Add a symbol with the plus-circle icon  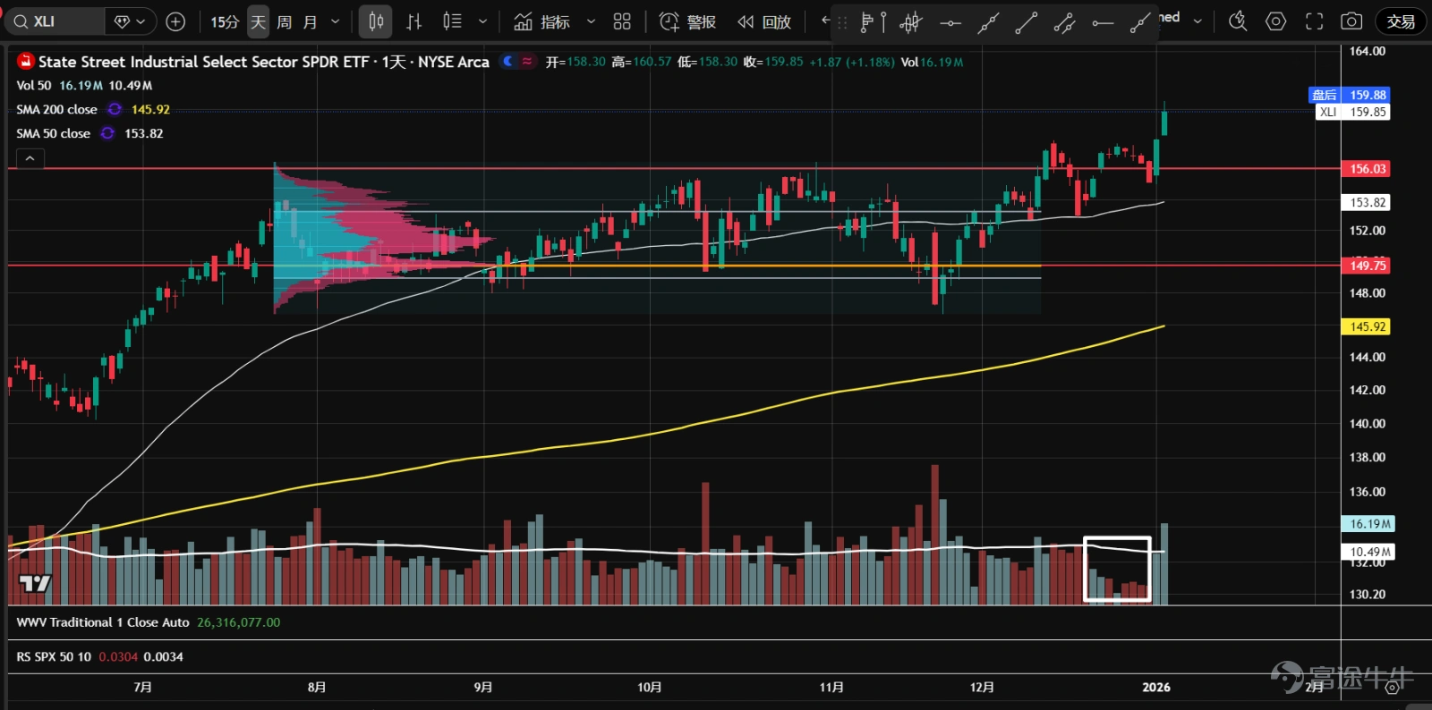pos(176,21)
